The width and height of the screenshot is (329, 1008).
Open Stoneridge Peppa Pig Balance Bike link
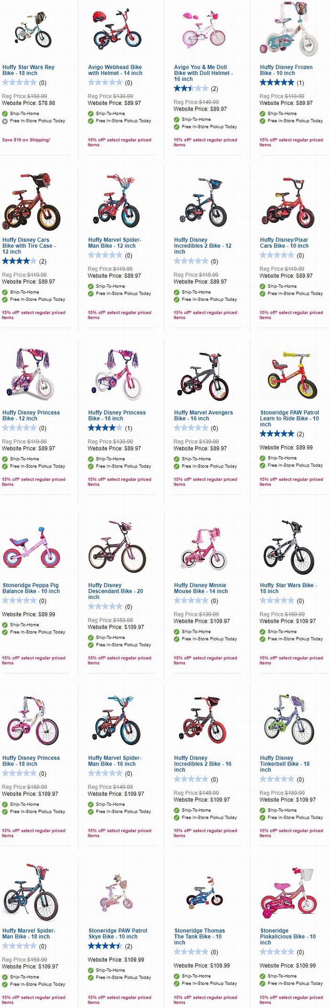click(x=31, y=588)
